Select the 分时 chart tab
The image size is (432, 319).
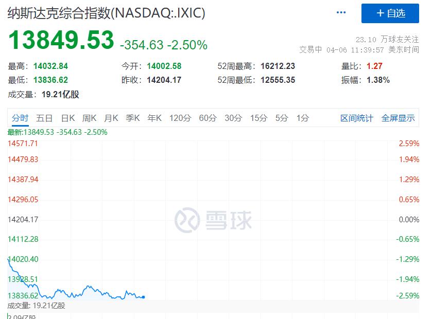pyautogui.click(x=20, y=118)
